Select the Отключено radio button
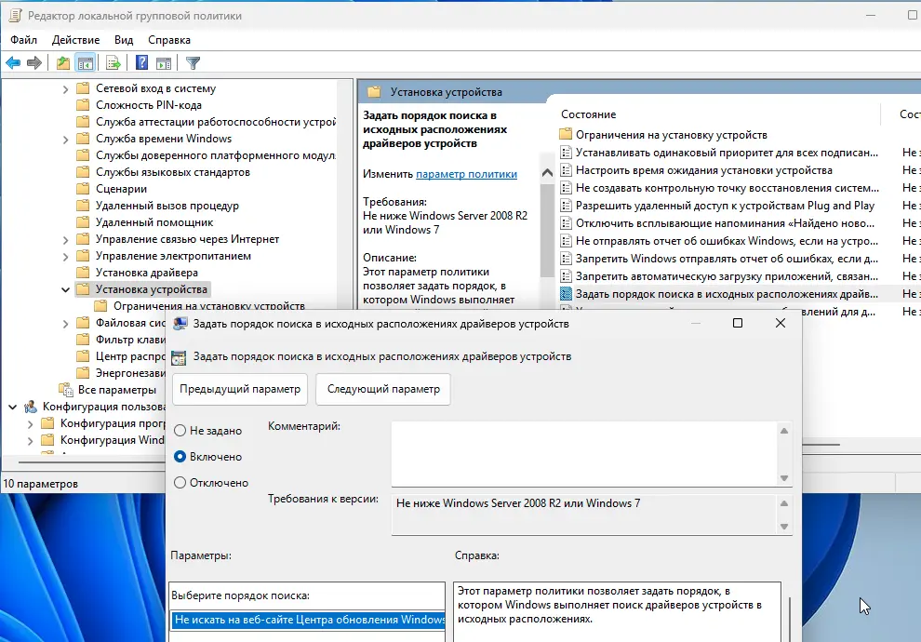 coord(180,483)
